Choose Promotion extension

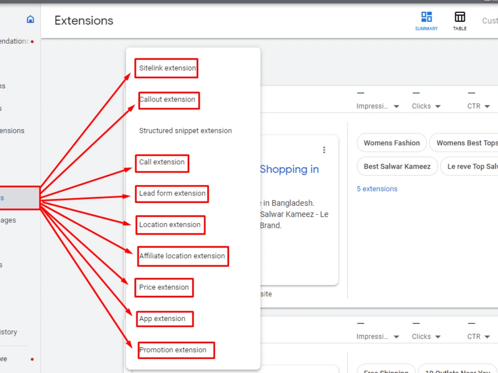click(173, 350)
